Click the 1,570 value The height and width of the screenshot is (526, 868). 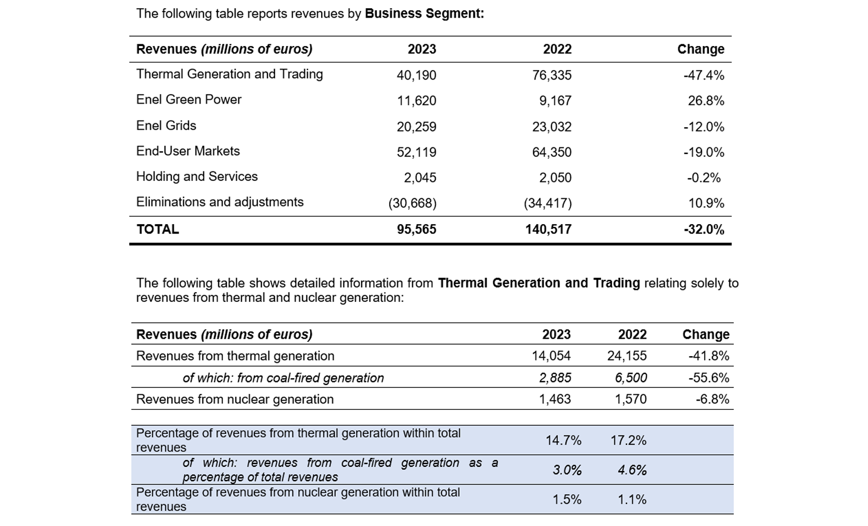pos(631,399)
